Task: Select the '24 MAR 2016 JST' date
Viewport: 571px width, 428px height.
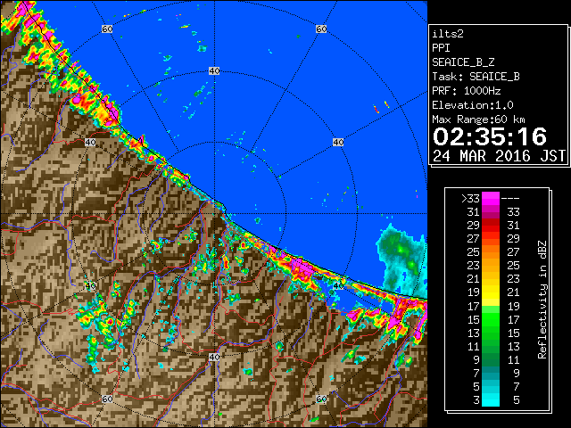Action: 499,156
